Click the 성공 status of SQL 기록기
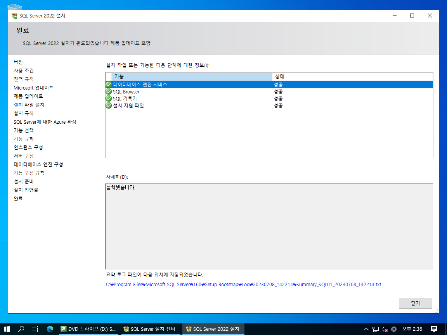The height and width of the screenshot is (335, 447). pyautogui.click(x=278, y=98)
